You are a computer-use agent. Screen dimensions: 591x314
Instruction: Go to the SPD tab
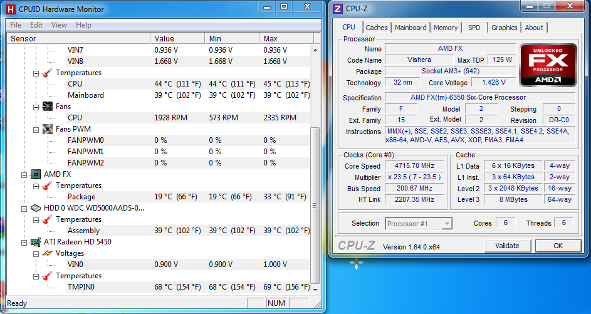[474, 28]
